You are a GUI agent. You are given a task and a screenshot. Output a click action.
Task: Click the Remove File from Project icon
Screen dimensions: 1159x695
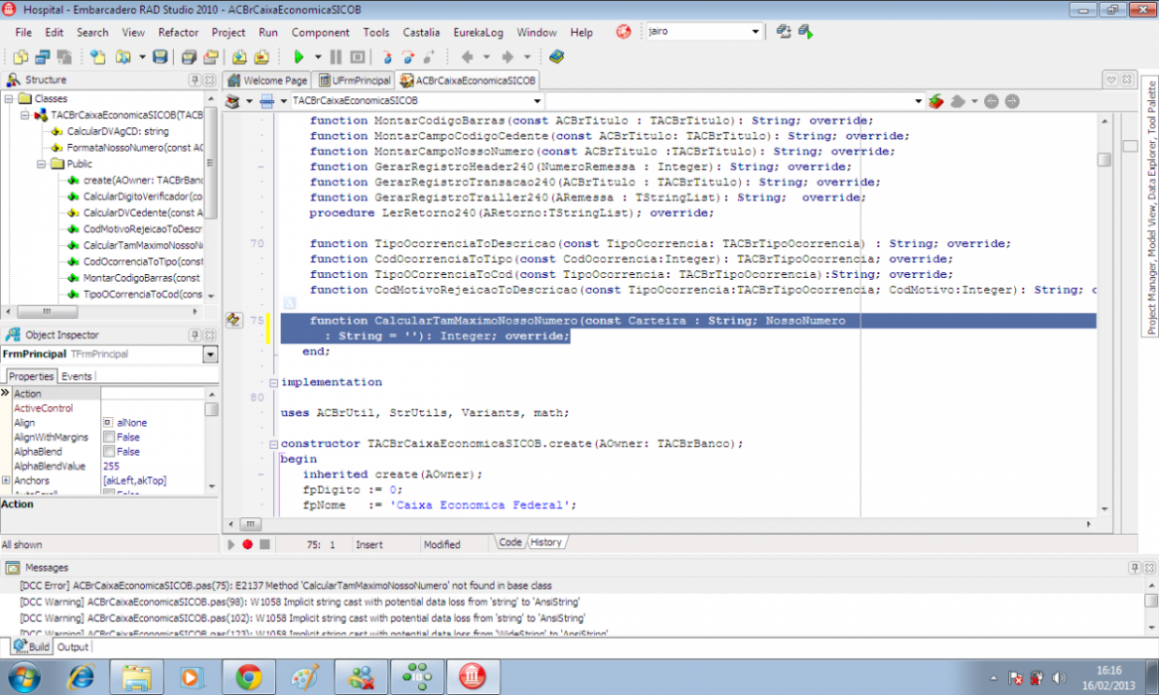point(261,57)
